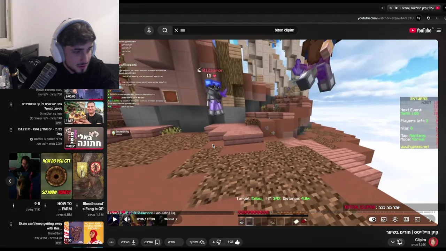This screenshot has height=251, width=446.
Task: Open the 'Shotist' chapter expander
Action: click(171, 219)
